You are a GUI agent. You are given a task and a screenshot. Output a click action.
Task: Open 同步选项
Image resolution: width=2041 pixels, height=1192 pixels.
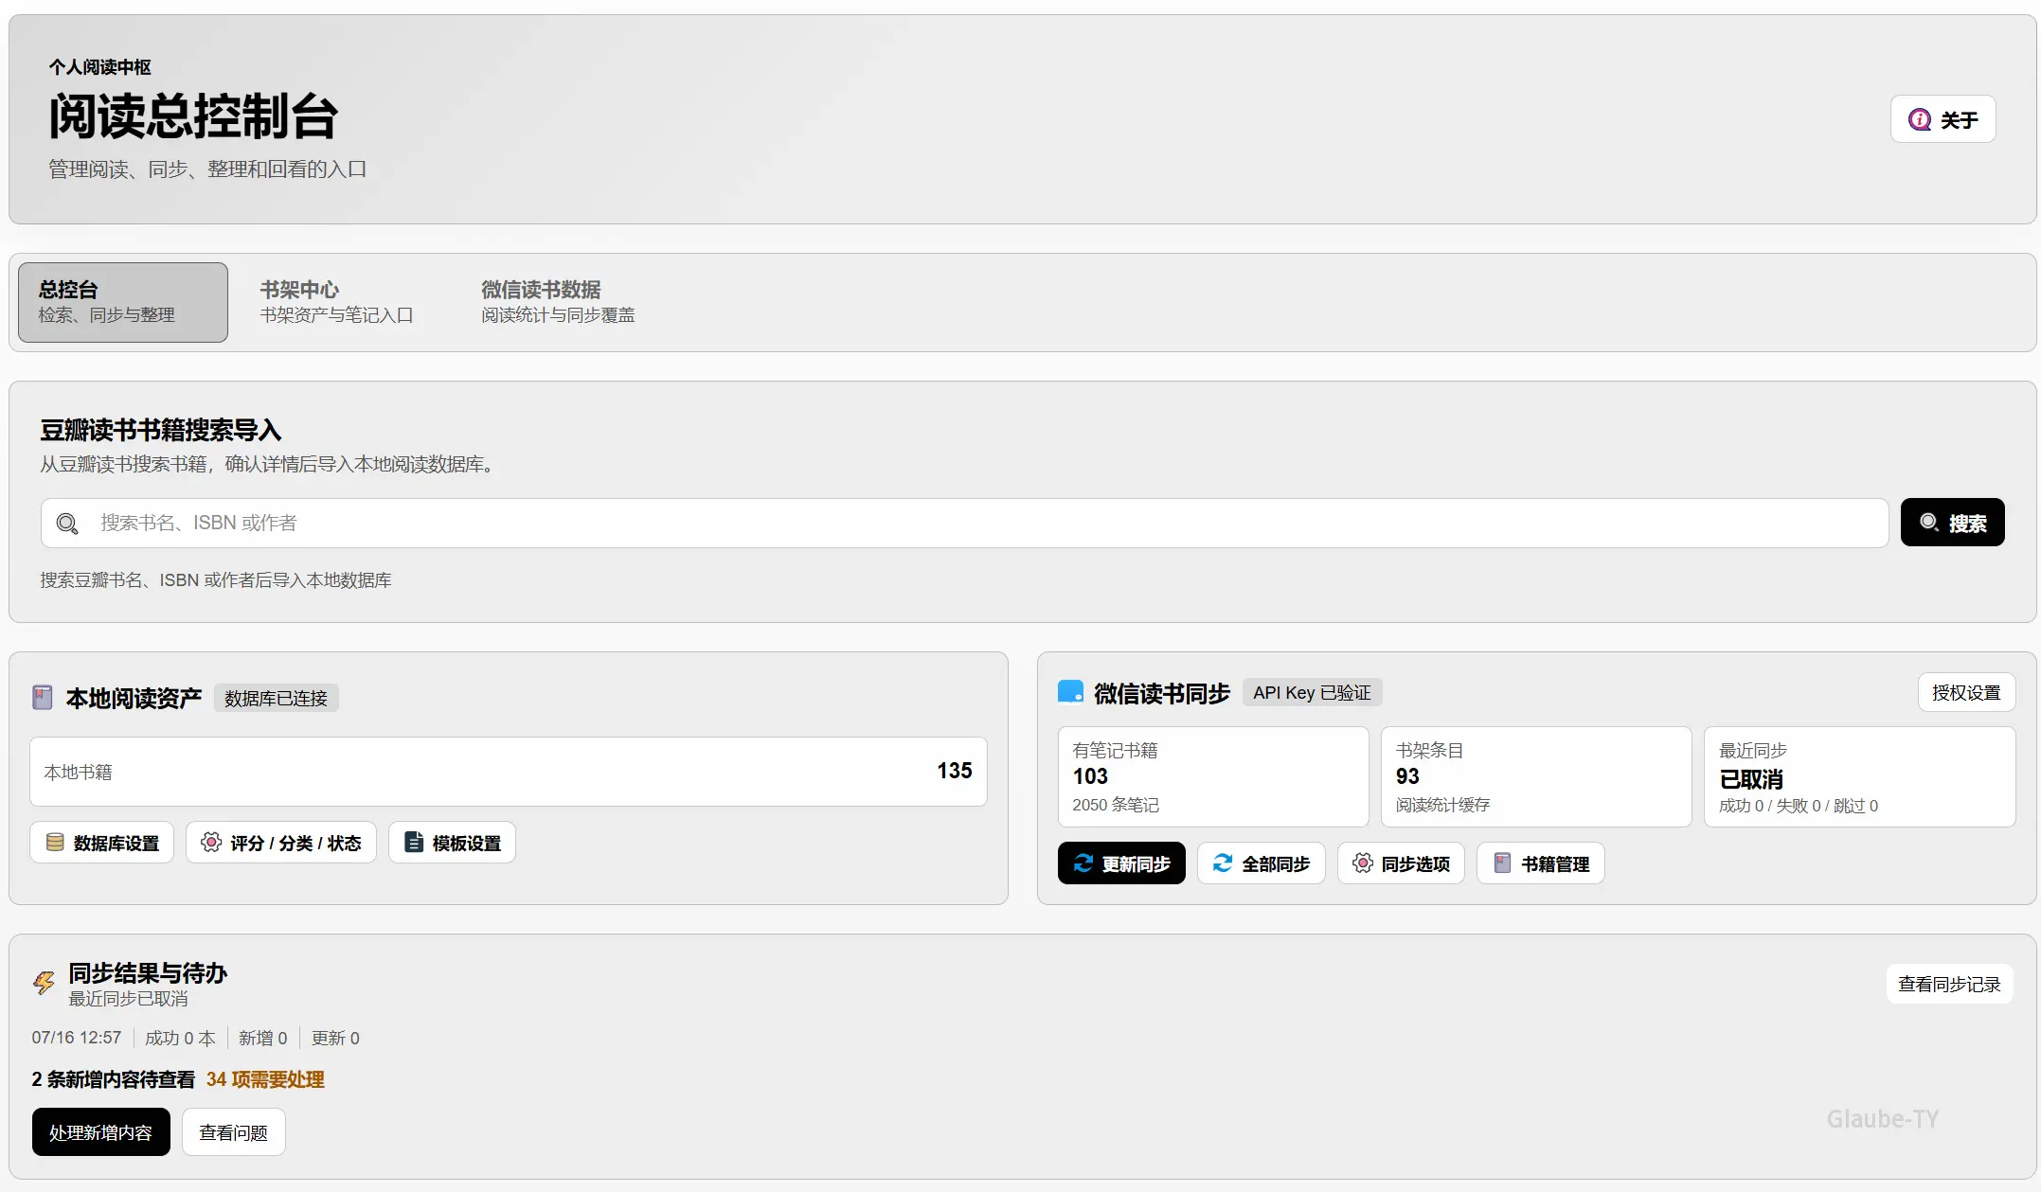(1401, 863)
